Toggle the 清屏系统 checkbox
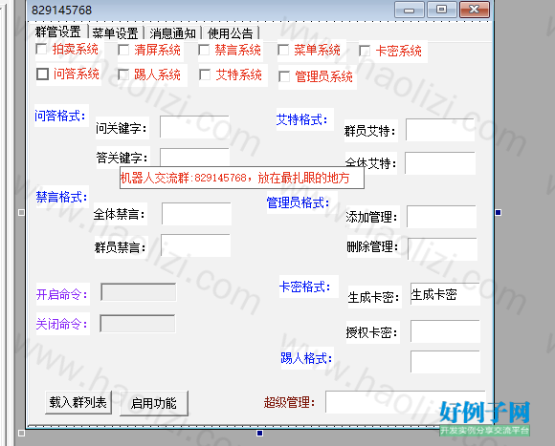 (123, 50)
